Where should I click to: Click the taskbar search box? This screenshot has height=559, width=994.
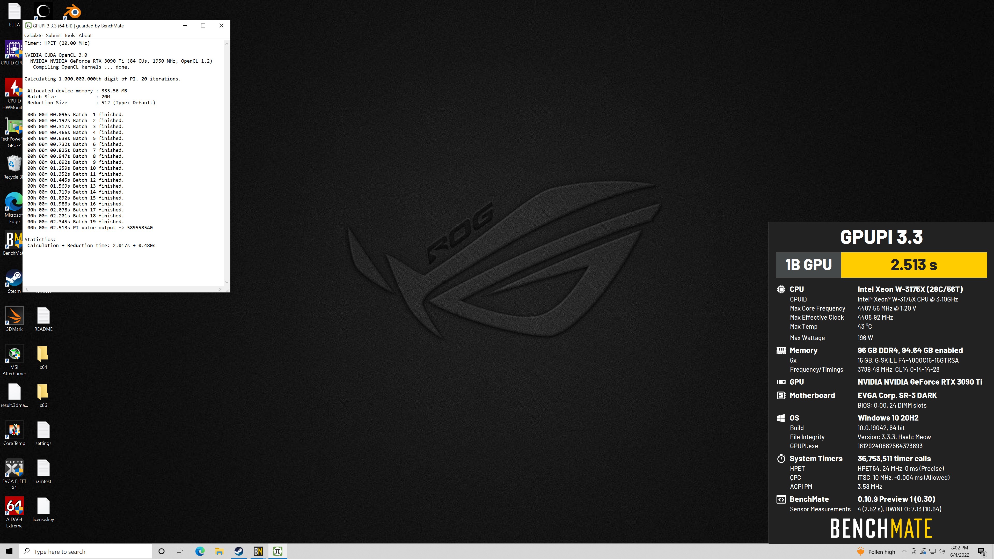(x=85, y=551)
